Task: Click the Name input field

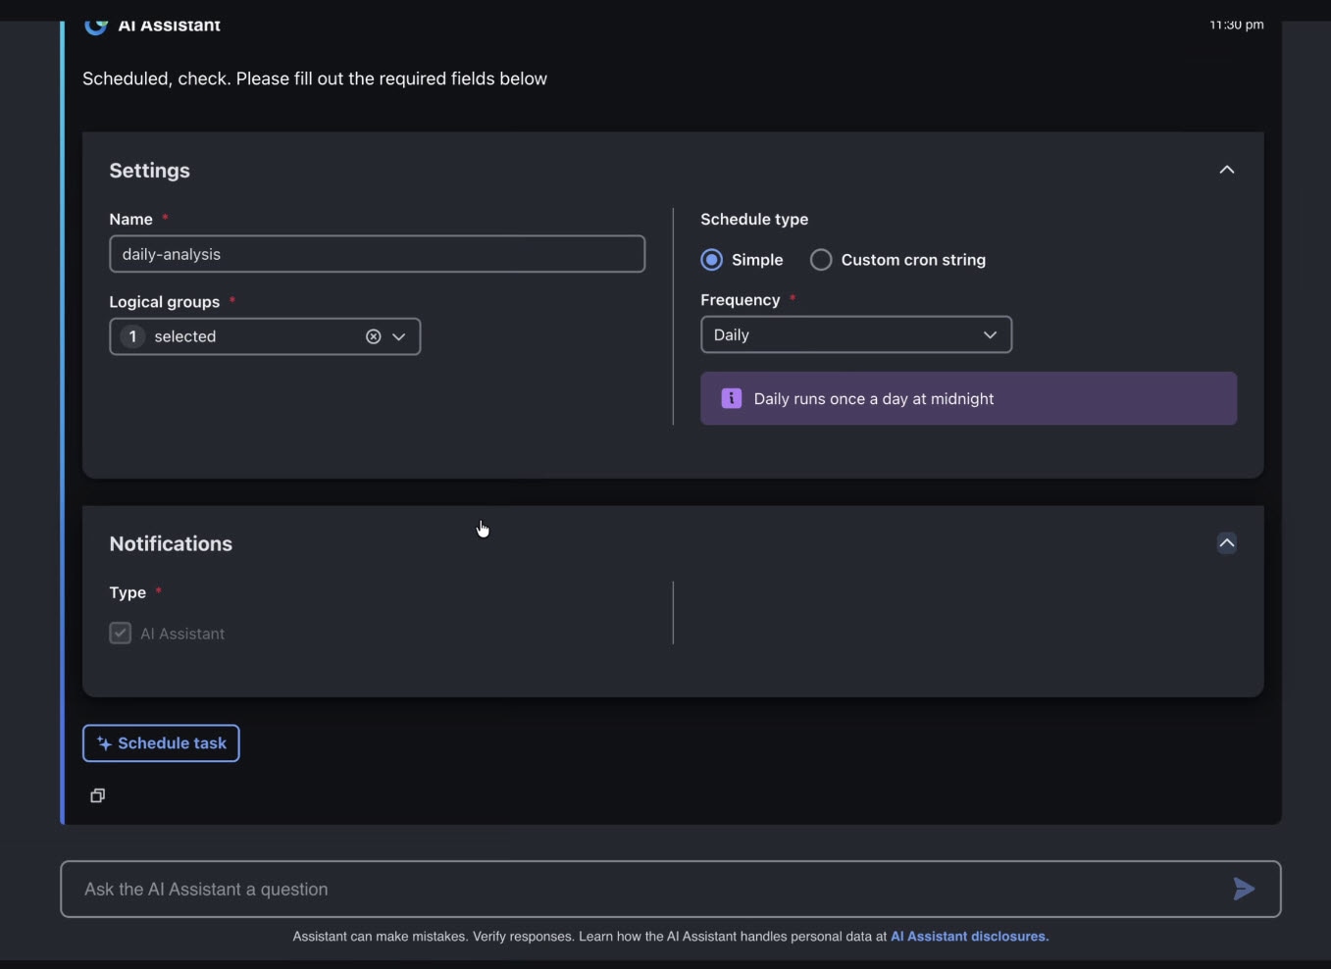Action: pos(378,254)
